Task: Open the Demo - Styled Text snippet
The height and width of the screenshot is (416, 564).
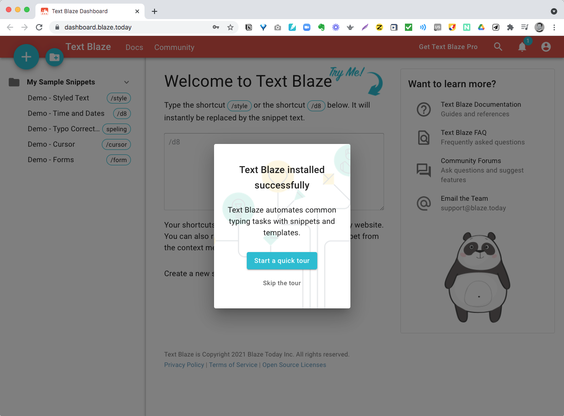Action: click(58, 98)
